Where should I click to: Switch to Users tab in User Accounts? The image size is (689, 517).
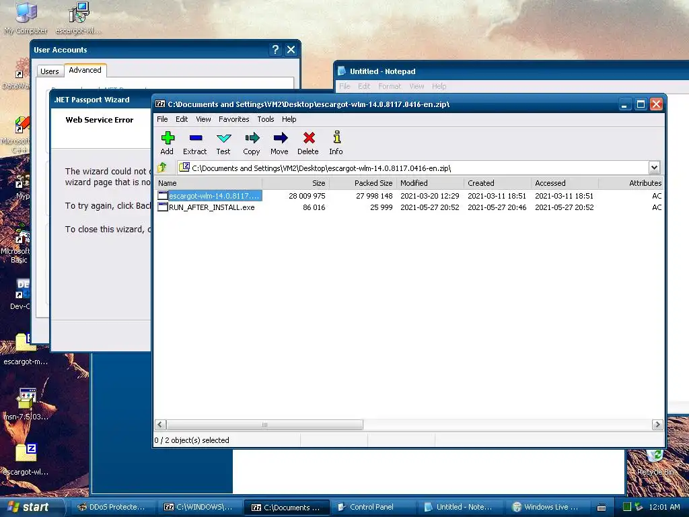coord(49,71)
